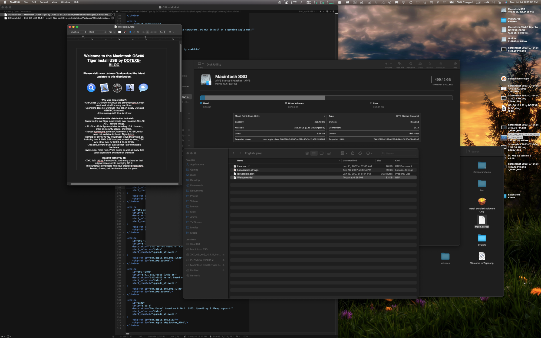The width and height of the screenshot is (541, 338).
Task: Switch Finder to list view
Action: 314,153
